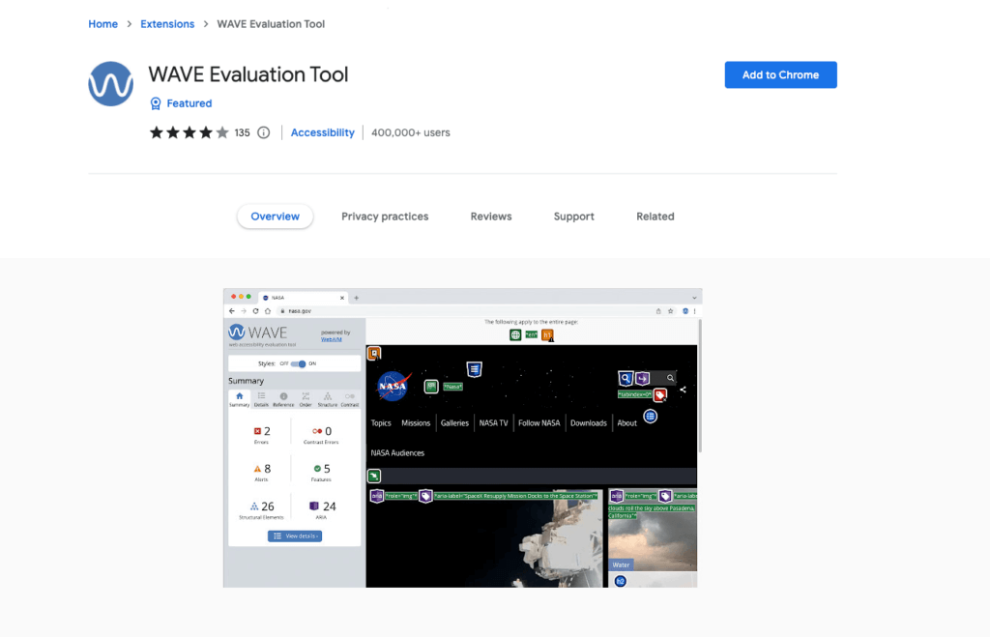Viewport: 990px width, 637px height.
Task: Click Follow NASA in the preview menu
Action: tap(539, 423)
